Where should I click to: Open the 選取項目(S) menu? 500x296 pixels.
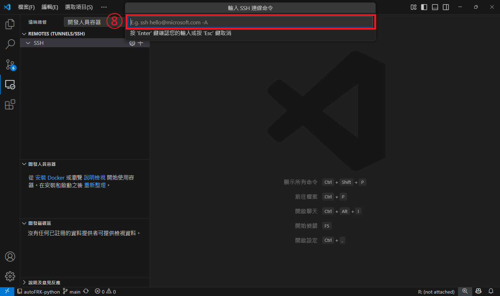(x=79, y=7)
